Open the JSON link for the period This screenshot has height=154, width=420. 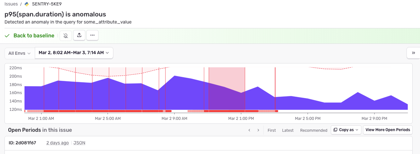coord(79,143)
